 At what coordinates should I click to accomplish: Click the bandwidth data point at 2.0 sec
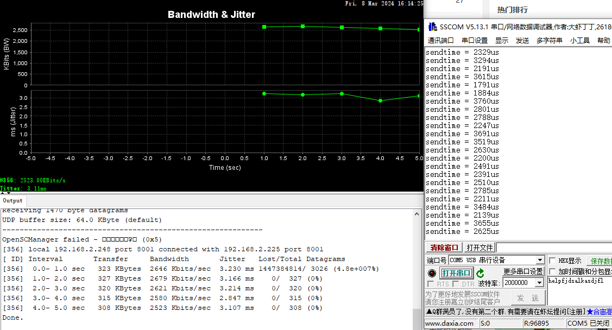click(x=303, y=26)
